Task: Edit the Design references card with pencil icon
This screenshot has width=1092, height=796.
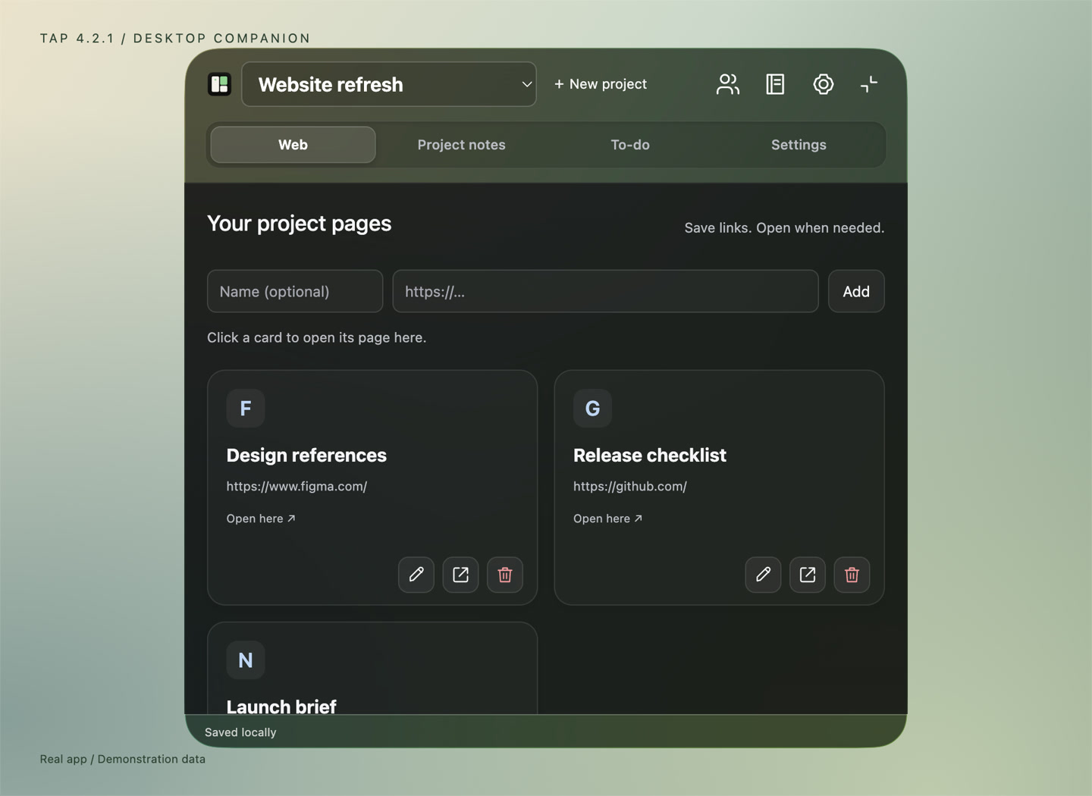Action: [416, 575]
